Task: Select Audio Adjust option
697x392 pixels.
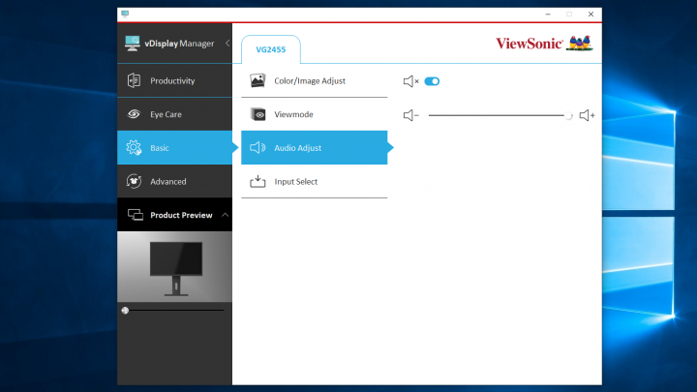Action: click(x=315, y=147)
